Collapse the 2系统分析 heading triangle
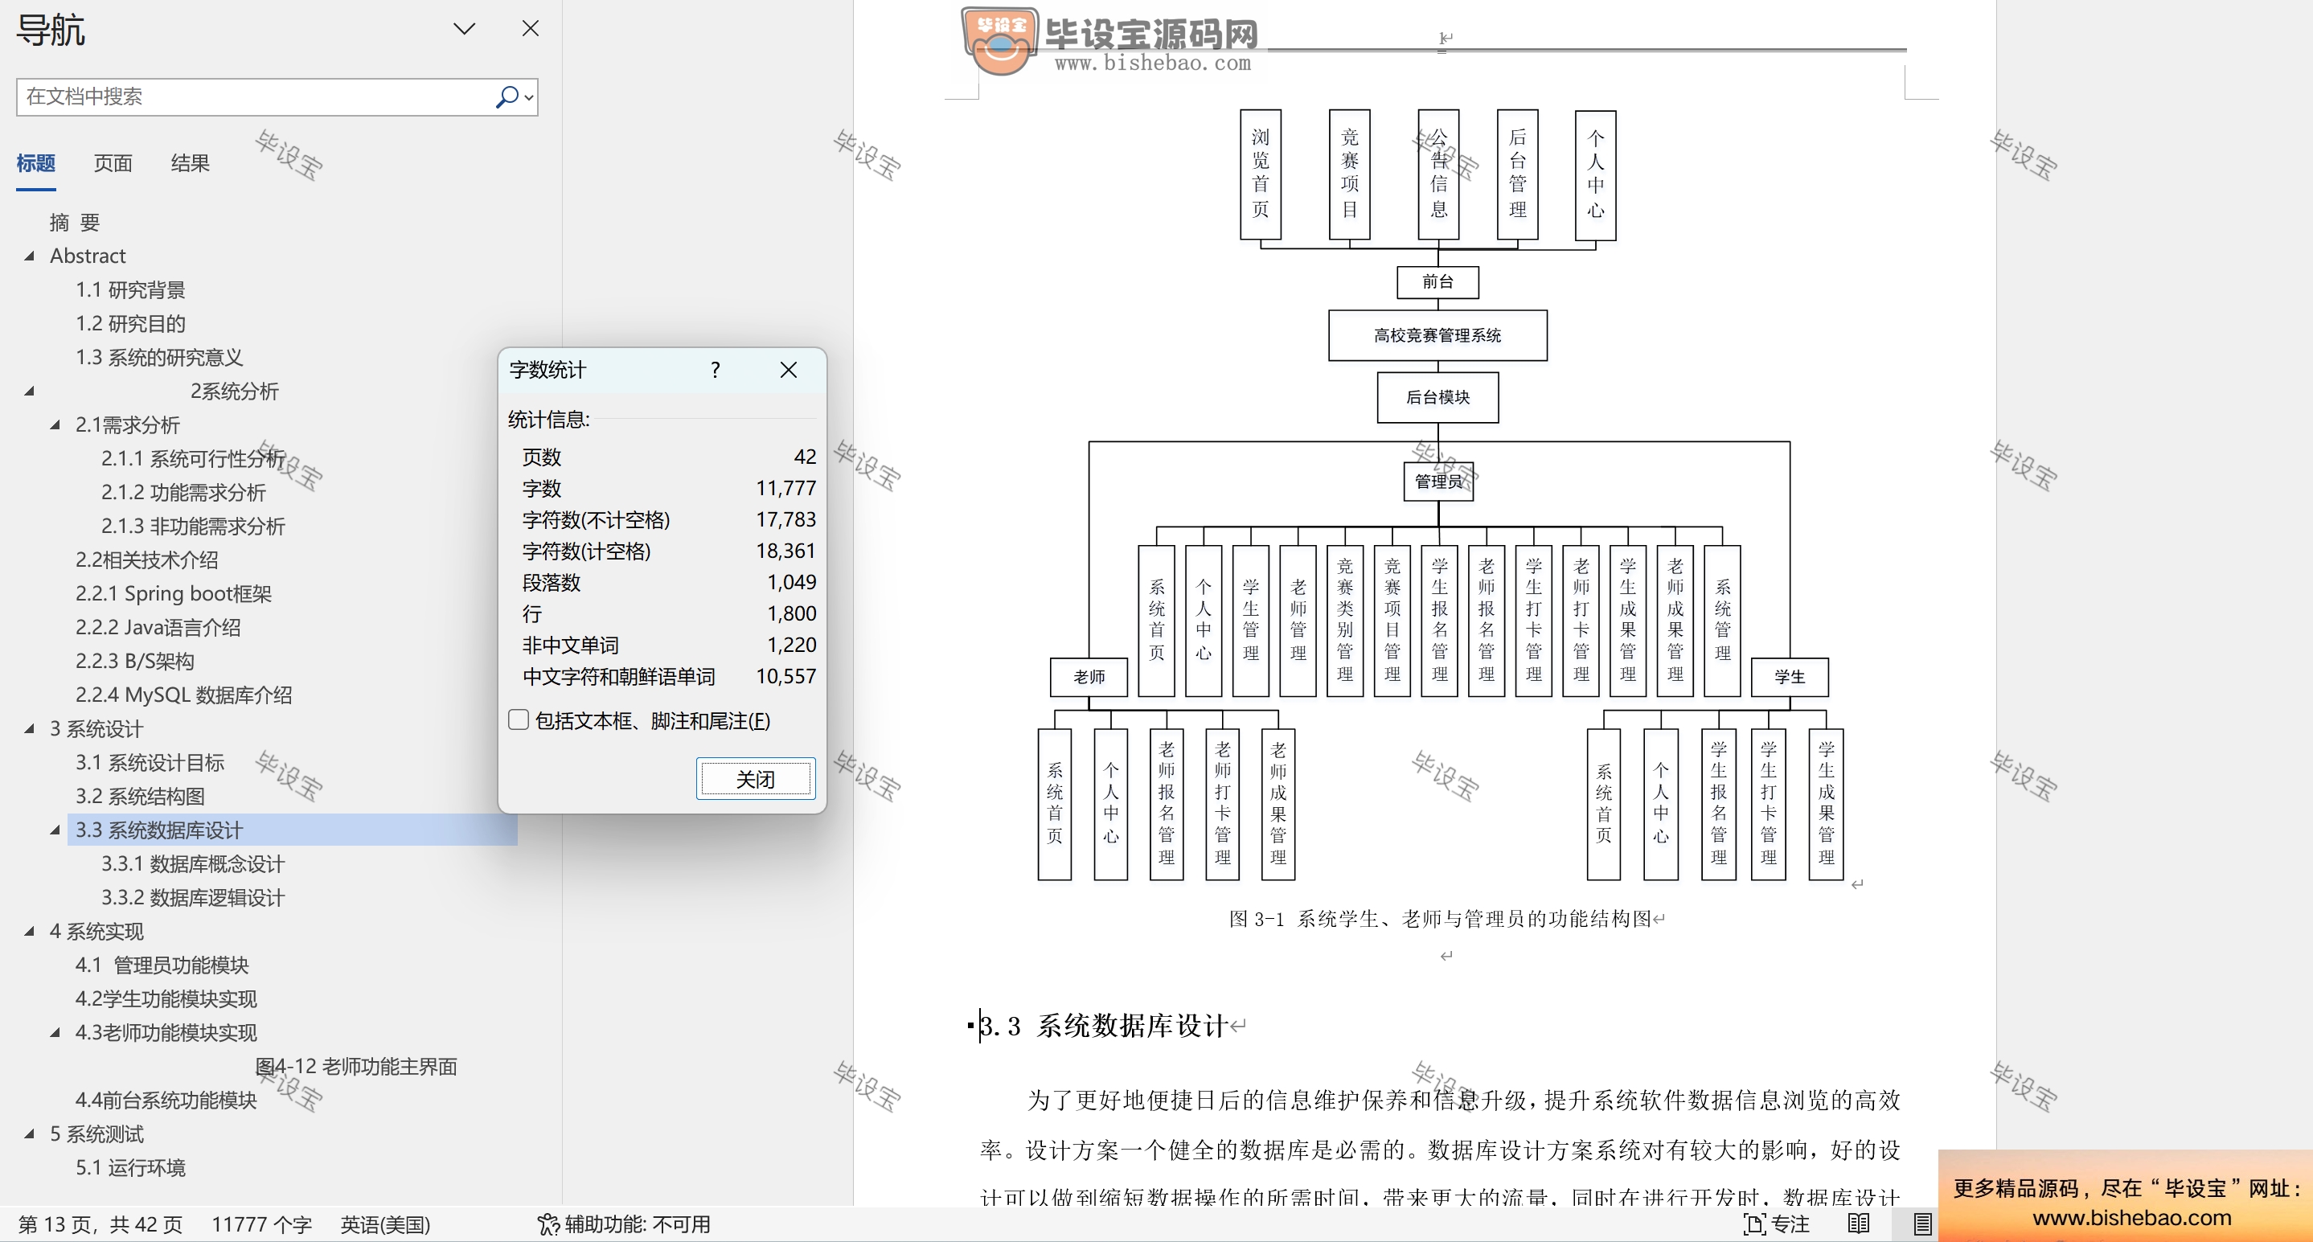Viewport: 2313px width, 1242px height. (30, 391)
